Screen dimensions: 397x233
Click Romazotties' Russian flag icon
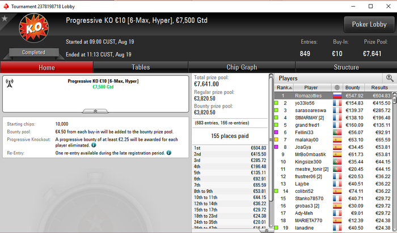pos(337,96)
